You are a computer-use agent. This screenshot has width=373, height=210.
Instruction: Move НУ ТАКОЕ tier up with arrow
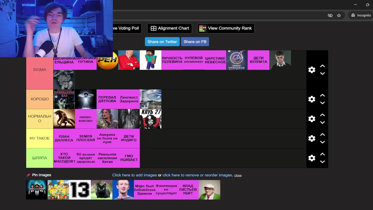click(x=322, y=135)
